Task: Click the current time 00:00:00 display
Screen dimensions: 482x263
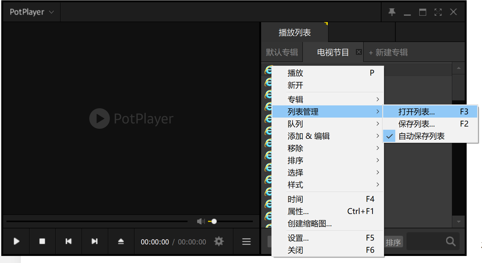Action: coord(155,242)
